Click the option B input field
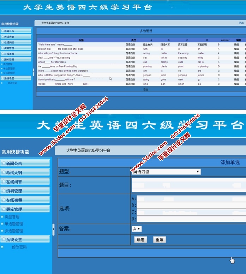Image resolution: width=246 pixels, height=274 pixels. pyautogui.click(x=191, y=205)
